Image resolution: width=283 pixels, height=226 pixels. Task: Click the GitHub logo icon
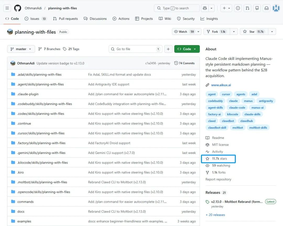point(18,8)
